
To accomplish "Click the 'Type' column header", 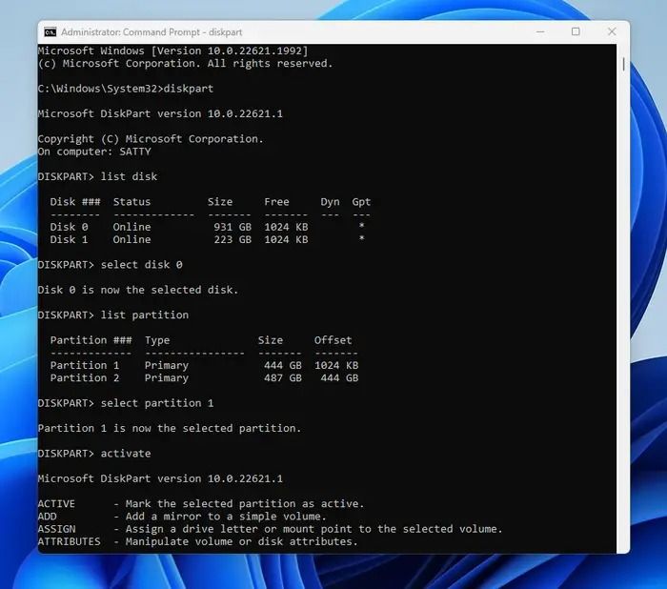I will tap(157, 340).
